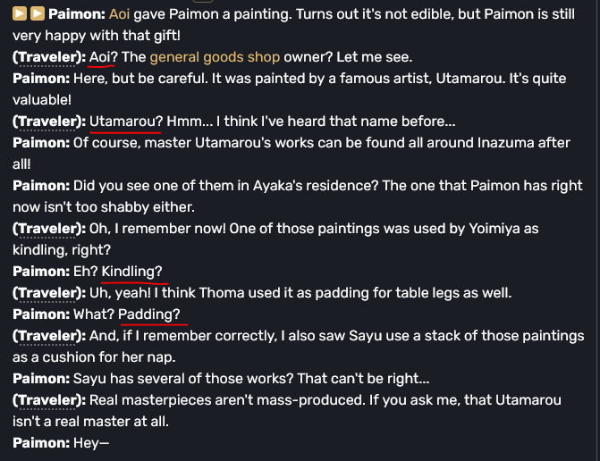Click the Paimon label before 'Did you see'

[41, 186]
